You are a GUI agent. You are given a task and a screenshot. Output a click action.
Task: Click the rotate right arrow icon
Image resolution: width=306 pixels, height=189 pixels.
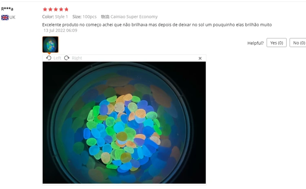click(67, 58)
